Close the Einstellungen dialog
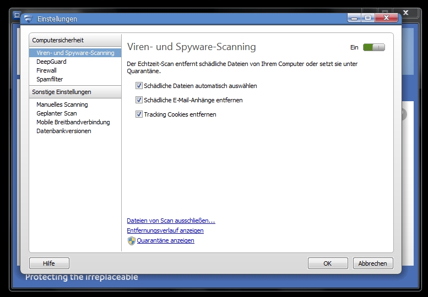 click(x=386, y=18)
